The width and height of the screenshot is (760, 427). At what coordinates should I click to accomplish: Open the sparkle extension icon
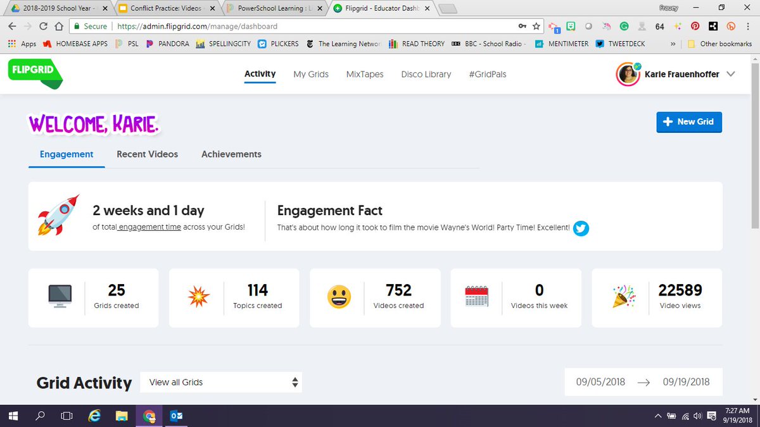click(x=678, y=27)
